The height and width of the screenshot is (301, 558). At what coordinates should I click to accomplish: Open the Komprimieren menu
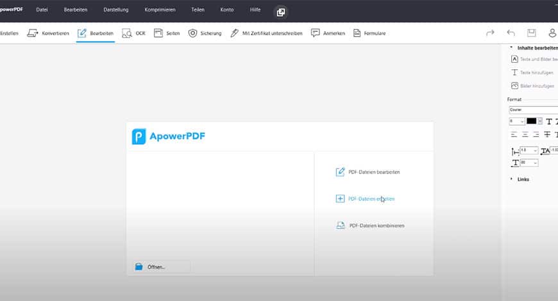pos(160,10)
